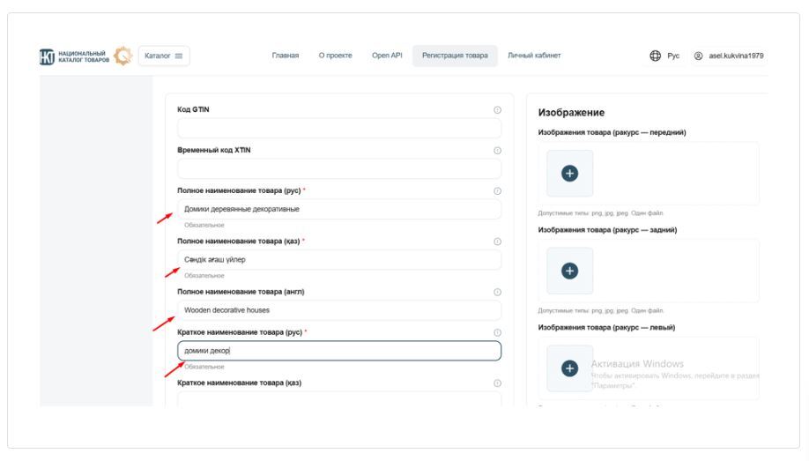Click the info icon beside Временный код XTIN
809x461 pixels.
(x=497, y=150)
